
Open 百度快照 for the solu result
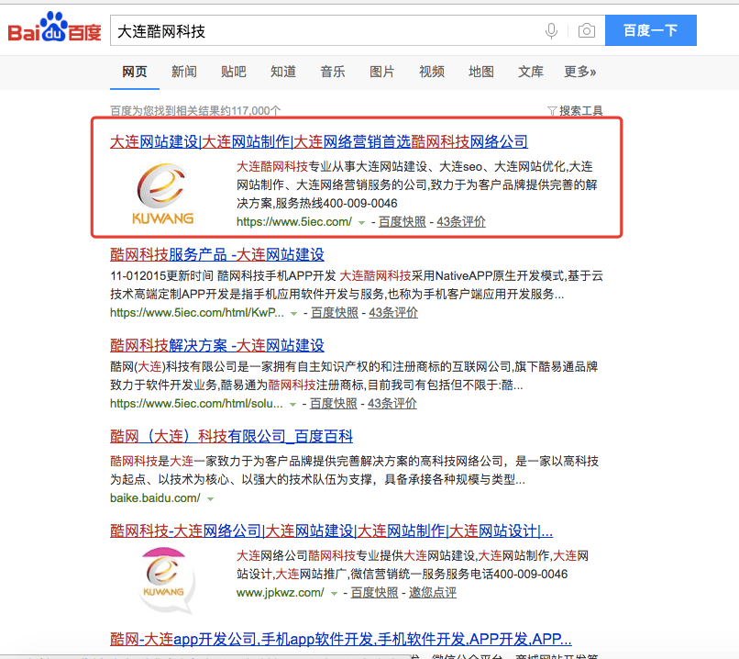[333, 404]
